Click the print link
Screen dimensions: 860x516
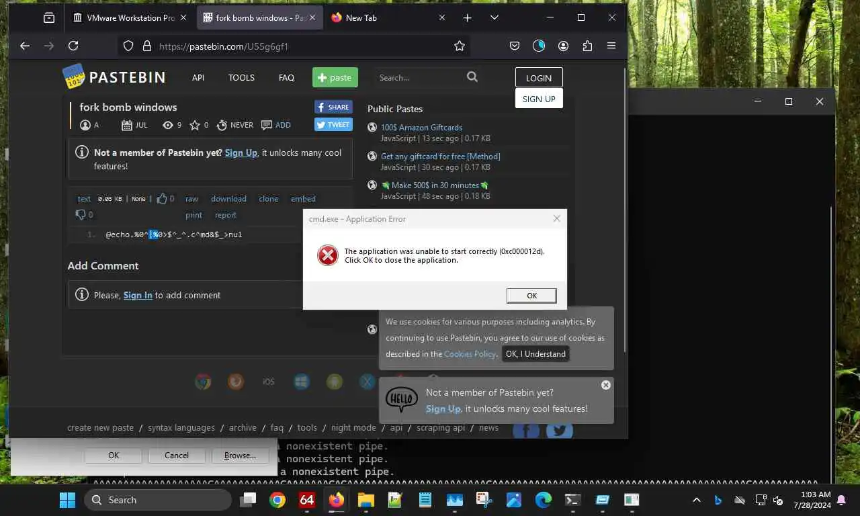pos(193,215)
